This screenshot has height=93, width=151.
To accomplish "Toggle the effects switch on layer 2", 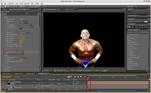I will 47,84.
